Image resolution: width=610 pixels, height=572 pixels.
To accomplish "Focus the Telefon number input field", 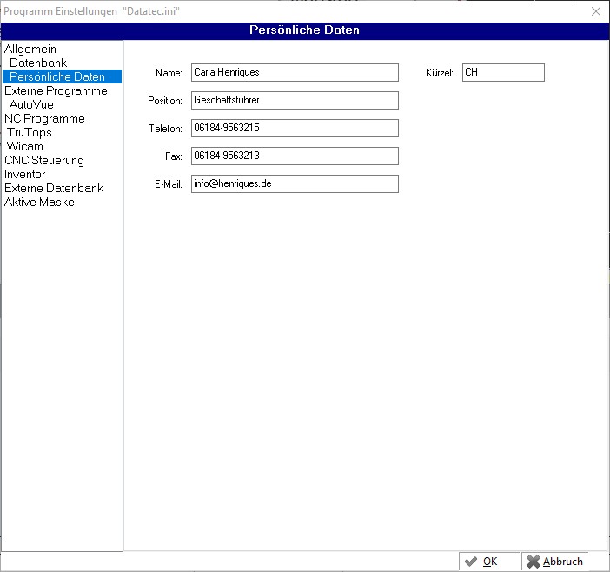I will (x=295, y=129).
